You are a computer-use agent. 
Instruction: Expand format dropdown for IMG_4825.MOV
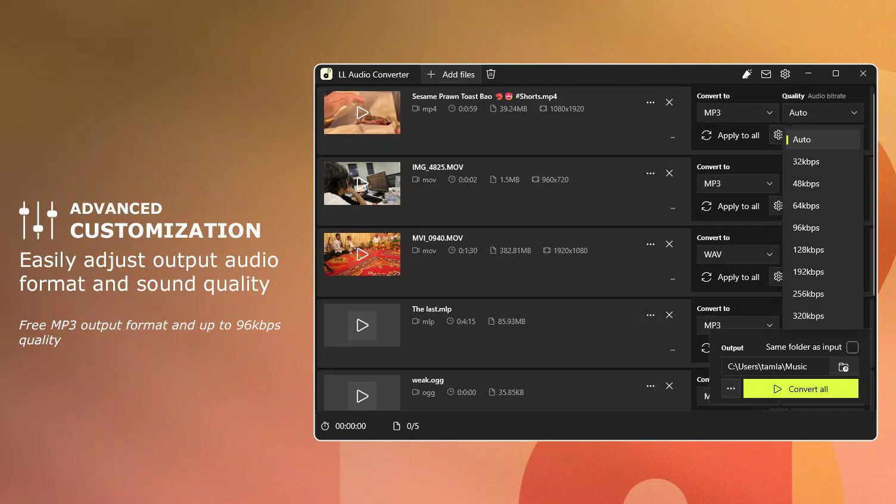tap(738, 183)
